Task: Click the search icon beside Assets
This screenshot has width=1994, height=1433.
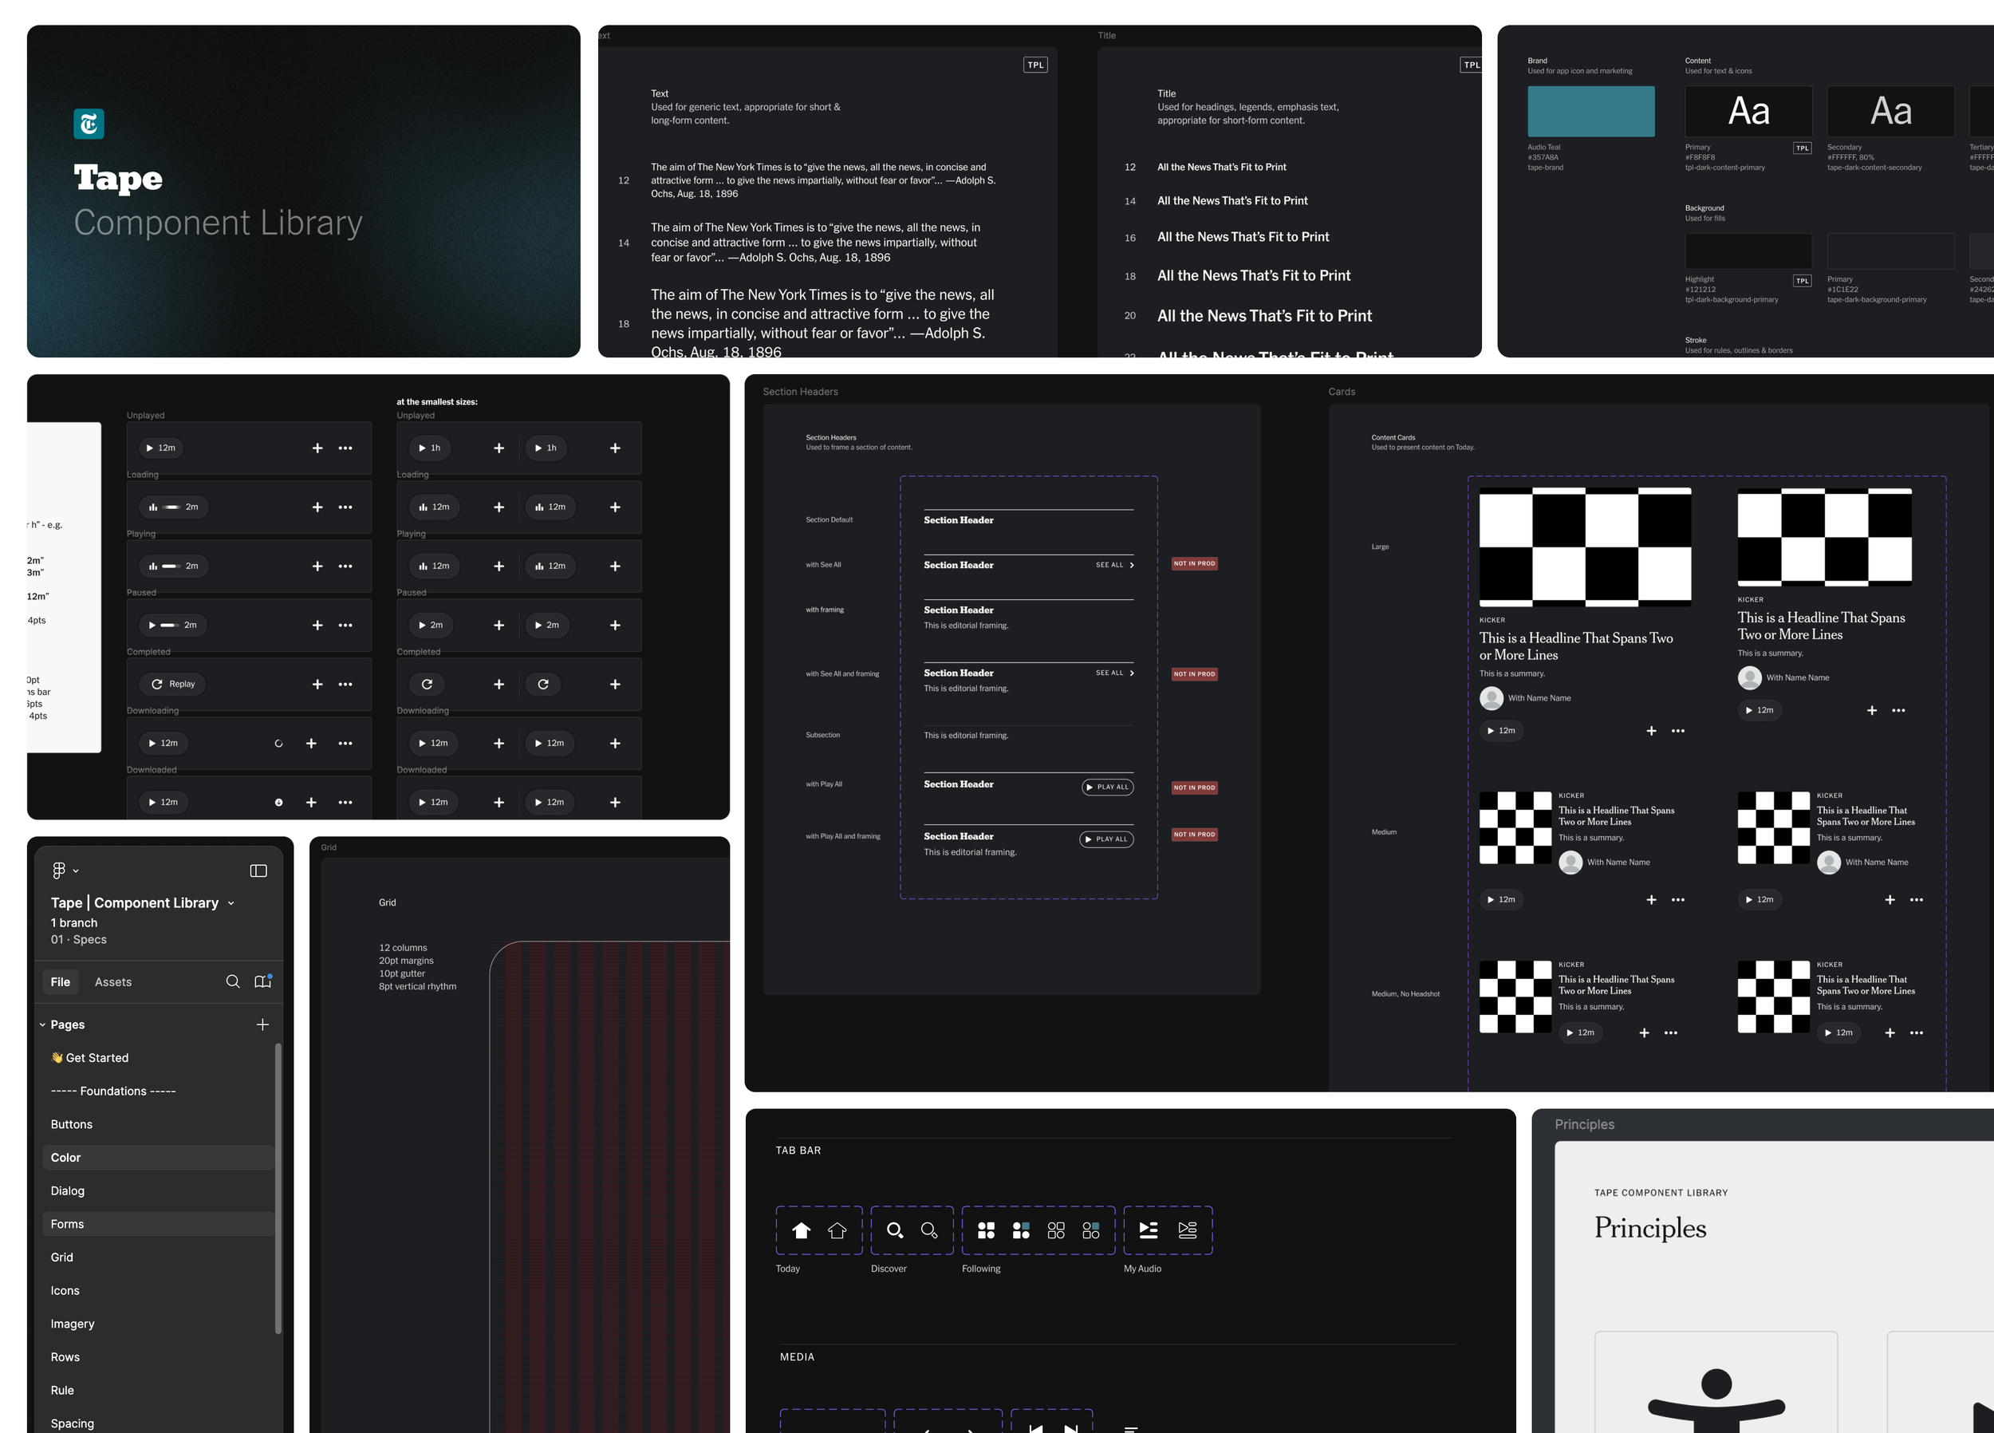Action: (x=232, y=981)
